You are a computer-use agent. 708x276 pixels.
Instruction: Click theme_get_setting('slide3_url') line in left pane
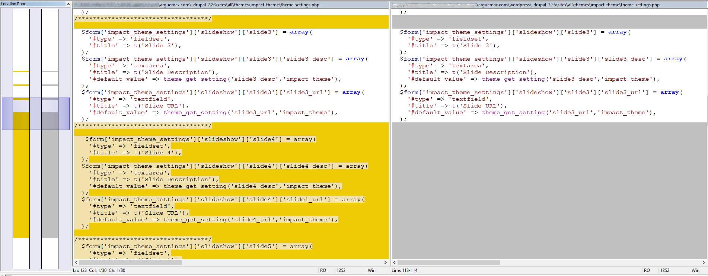(213, 113)
